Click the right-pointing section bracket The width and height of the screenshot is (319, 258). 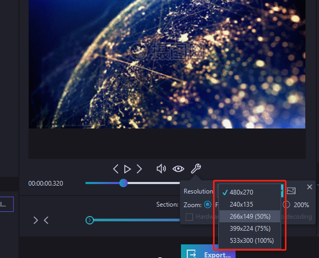(36, 220)
